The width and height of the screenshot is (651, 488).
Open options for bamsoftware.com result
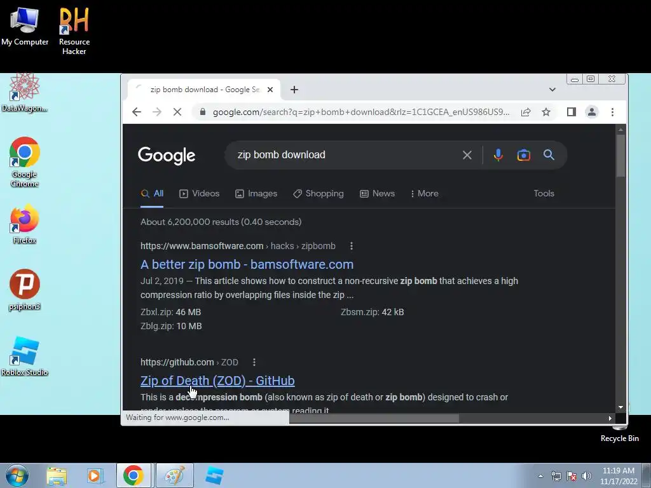point(351,246)
